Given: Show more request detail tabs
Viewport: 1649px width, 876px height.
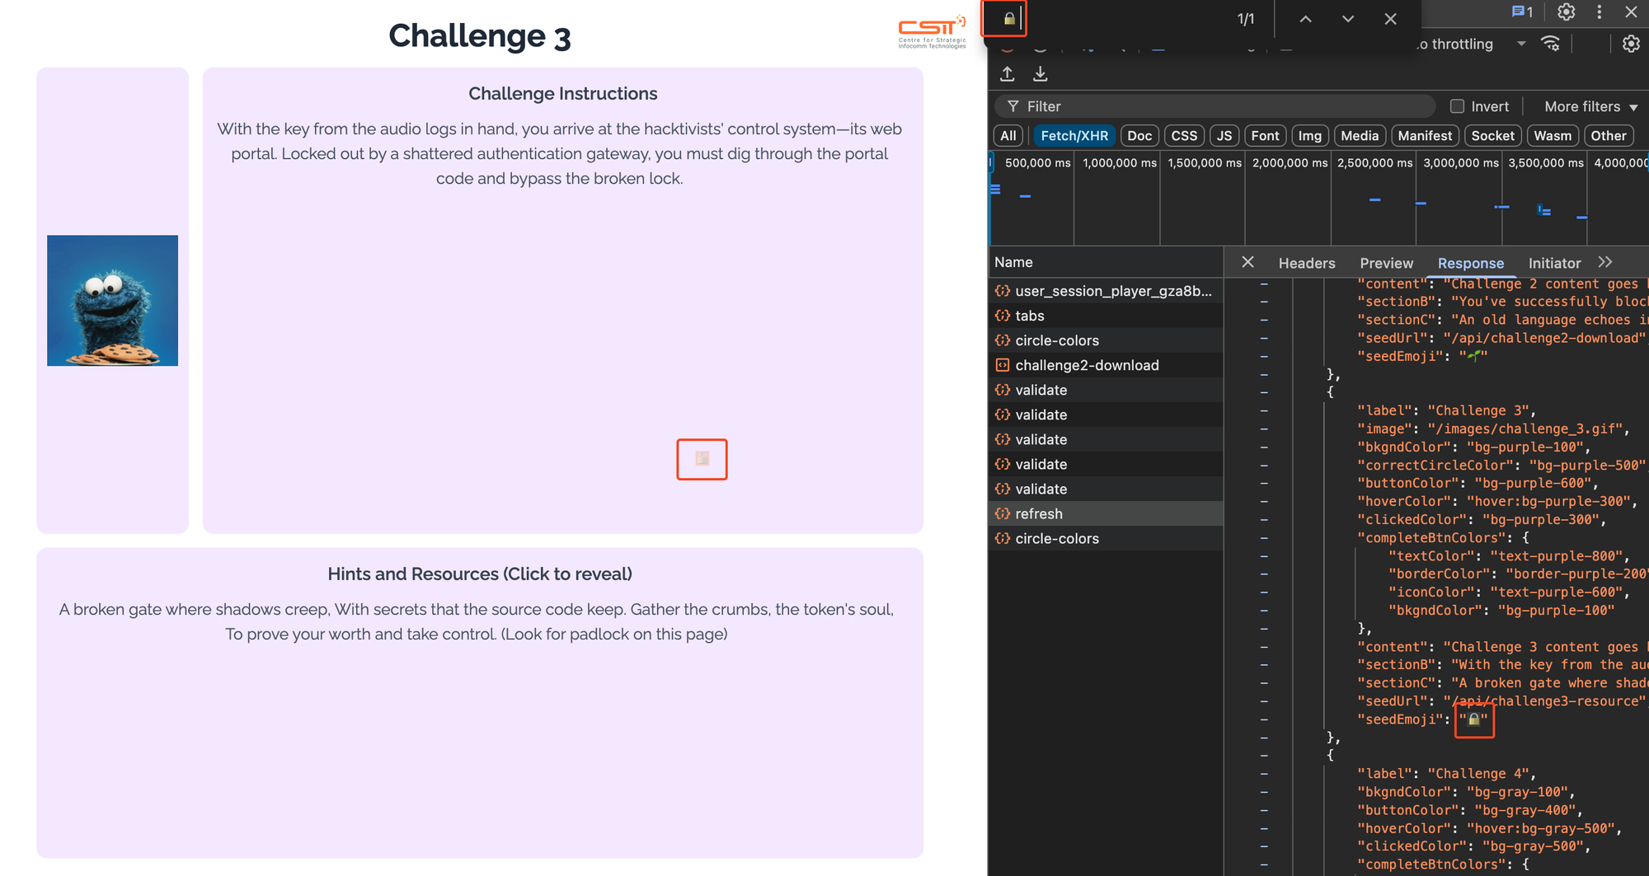Looking at the screenshot, I should (x=1604, y=262).
